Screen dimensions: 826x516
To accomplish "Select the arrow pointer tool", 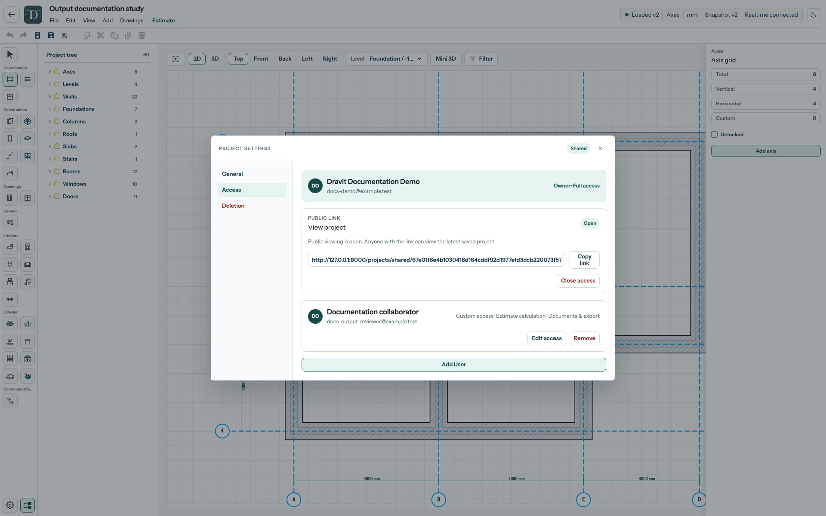I will point(10,55).
